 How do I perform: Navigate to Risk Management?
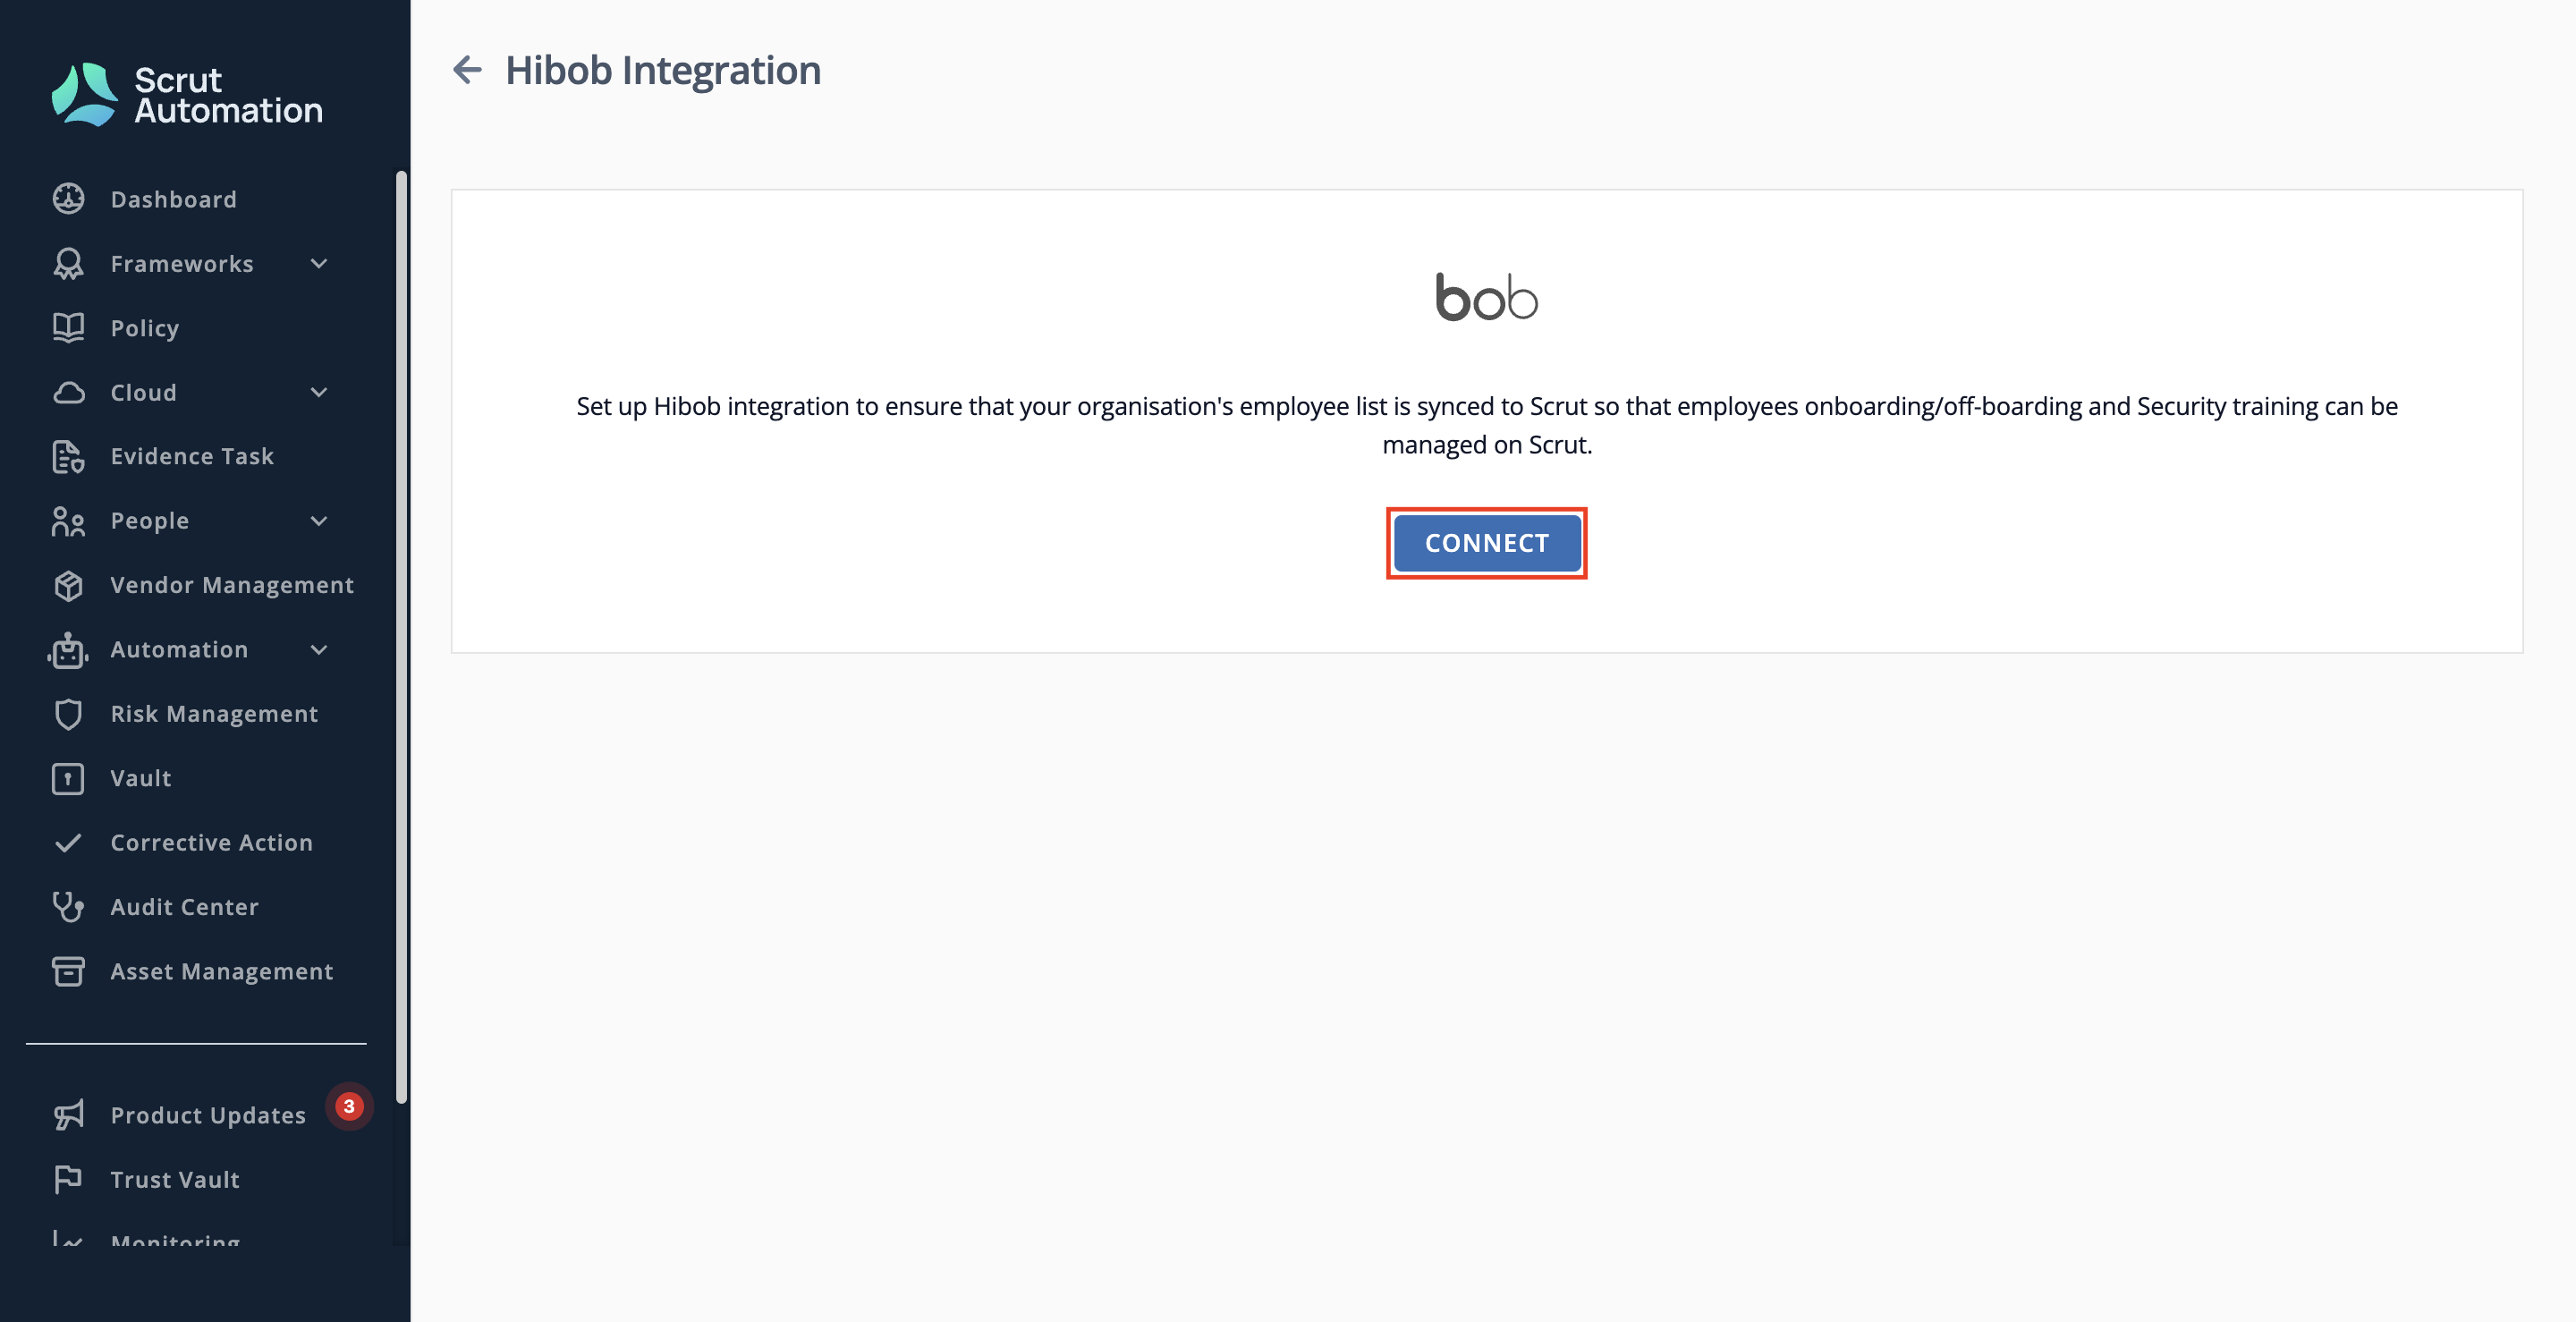click(x=214, y=714)
